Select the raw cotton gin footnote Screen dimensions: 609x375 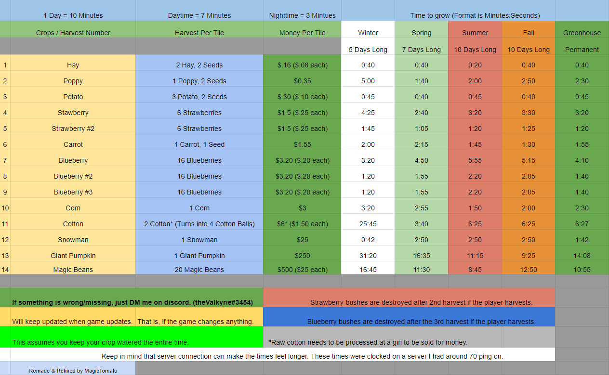coord(368,342)
